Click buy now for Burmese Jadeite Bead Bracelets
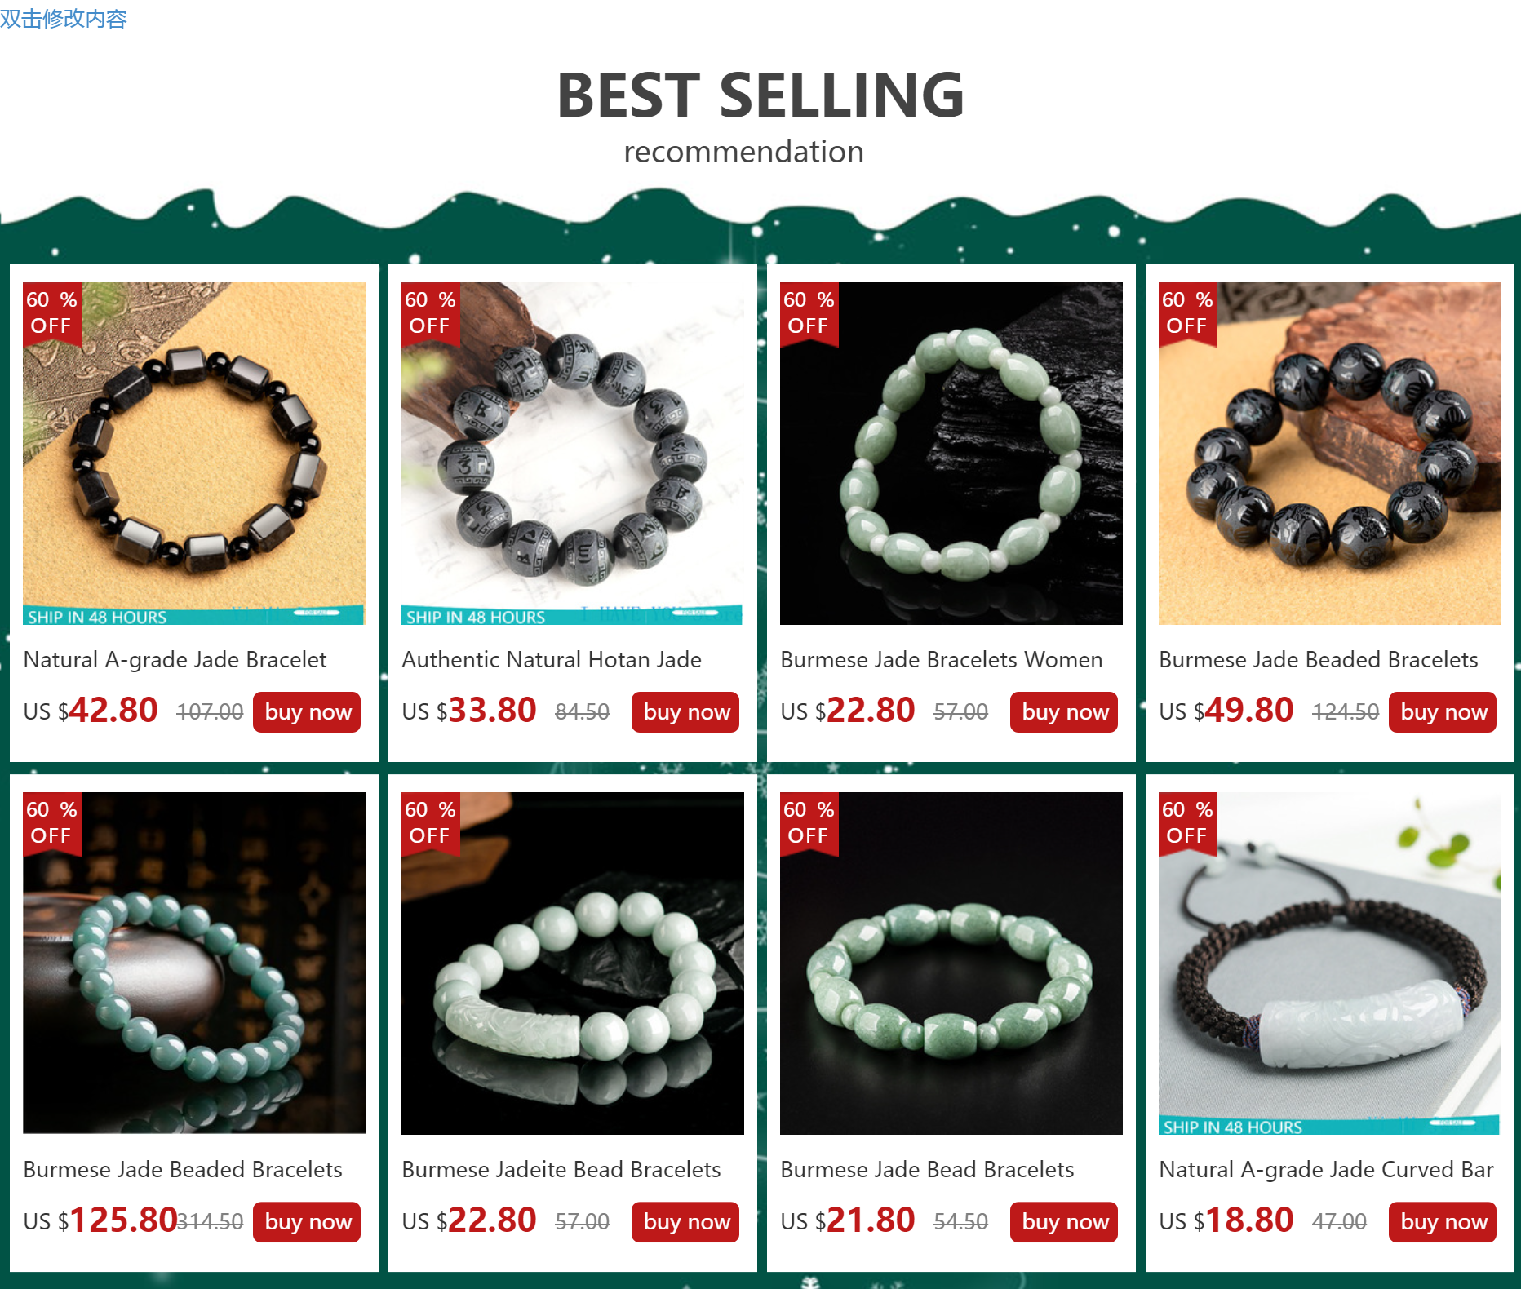 pyautogui.click(x=685, y=1222)
